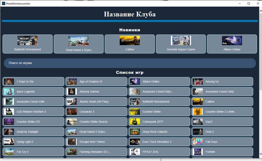
Task: Launch Dota 2 from the game list
Action: tap(222, 132)
